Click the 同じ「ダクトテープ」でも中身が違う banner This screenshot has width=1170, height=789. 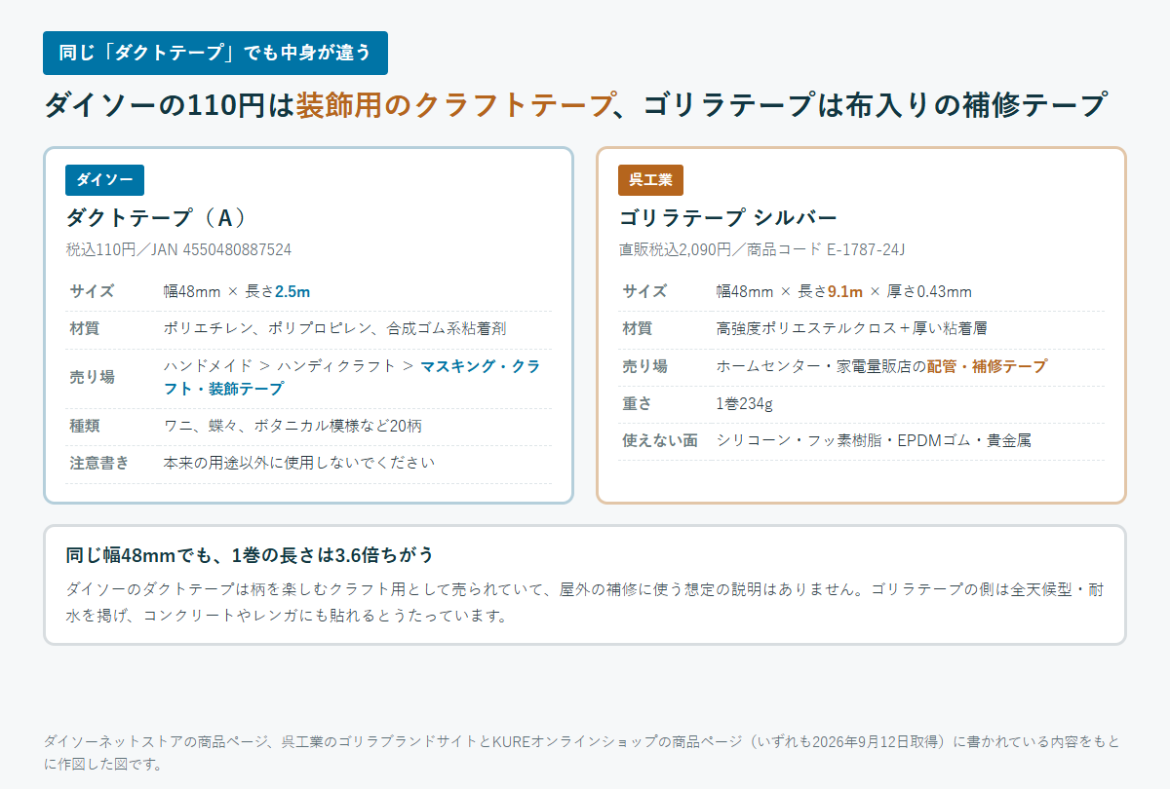click(215, 53)
